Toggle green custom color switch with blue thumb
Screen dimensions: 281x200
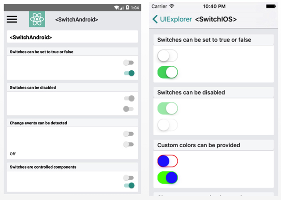click(x=167, y=178)
